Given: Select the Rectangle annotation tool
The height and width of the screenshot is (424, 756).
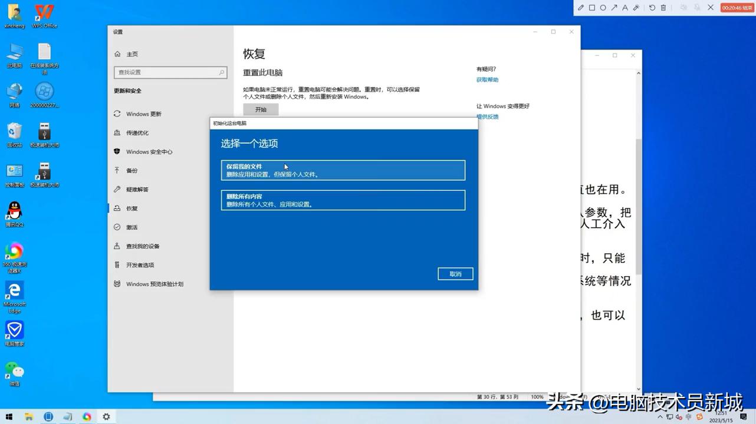Looking at the screenshot, I should (591, 8).
